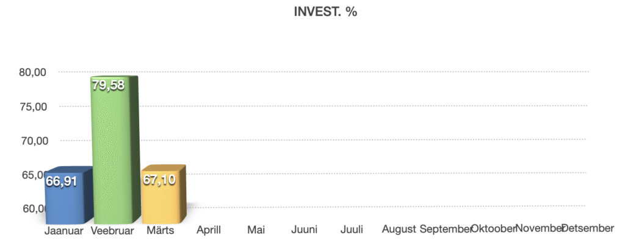Click the 75,00 axis value

pyautogui.click(x=33, y=107)
